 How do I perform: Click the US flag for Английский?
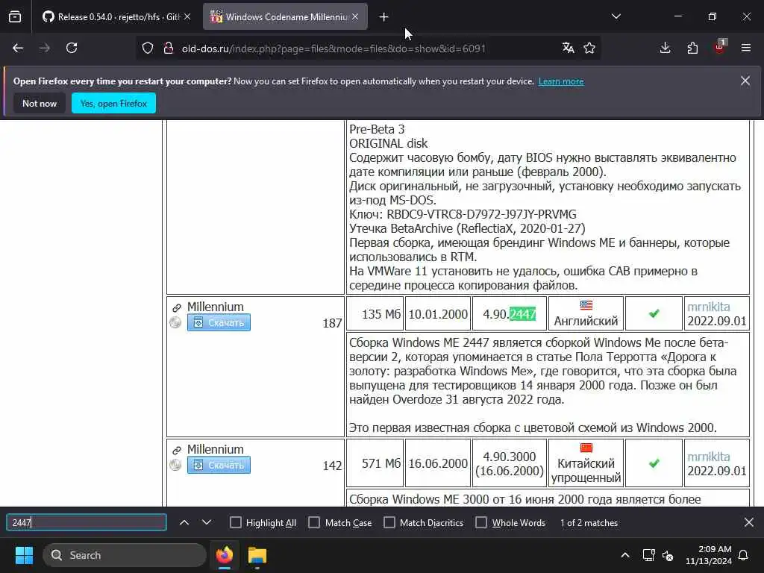(586, 305)
